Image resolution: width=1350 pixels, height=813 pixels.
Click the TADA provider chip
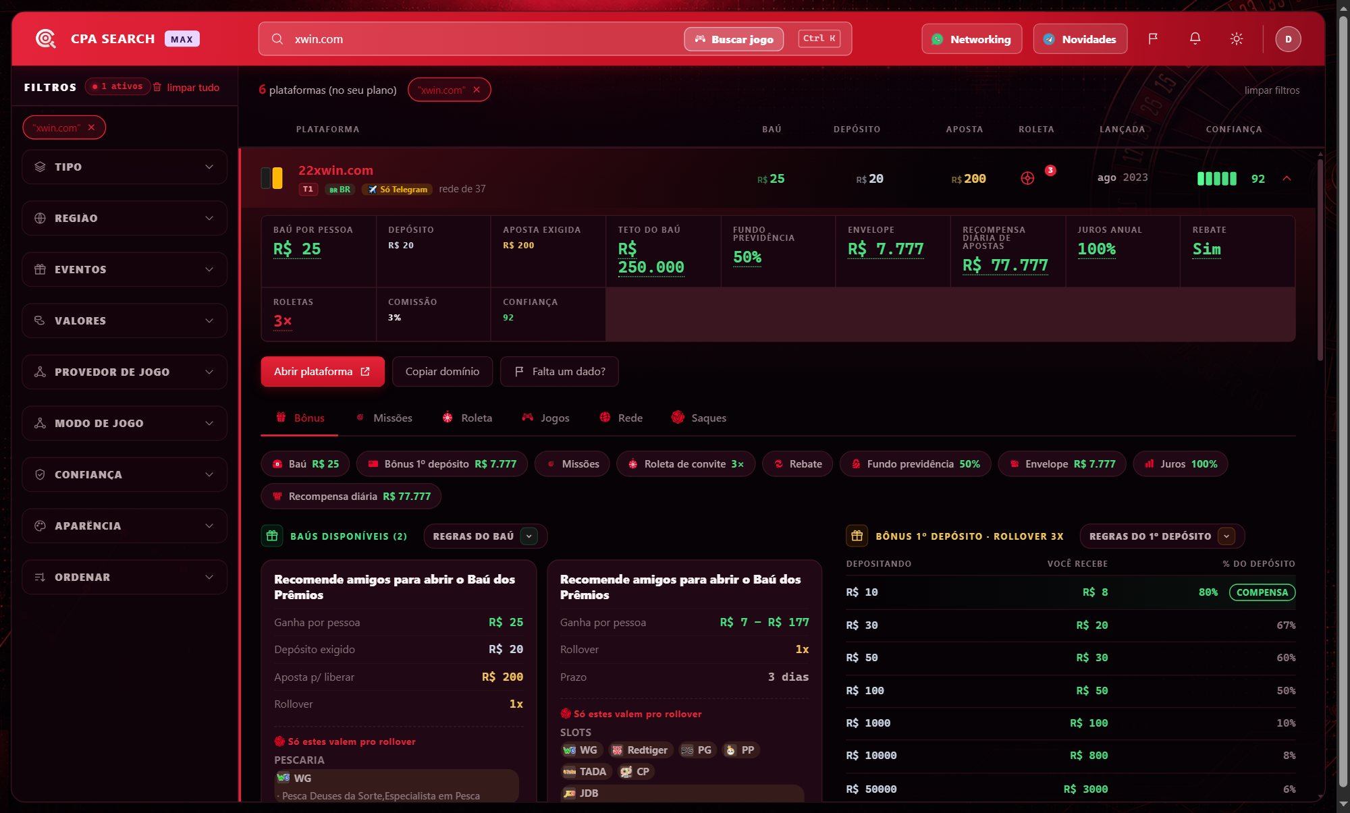(585, 772)
